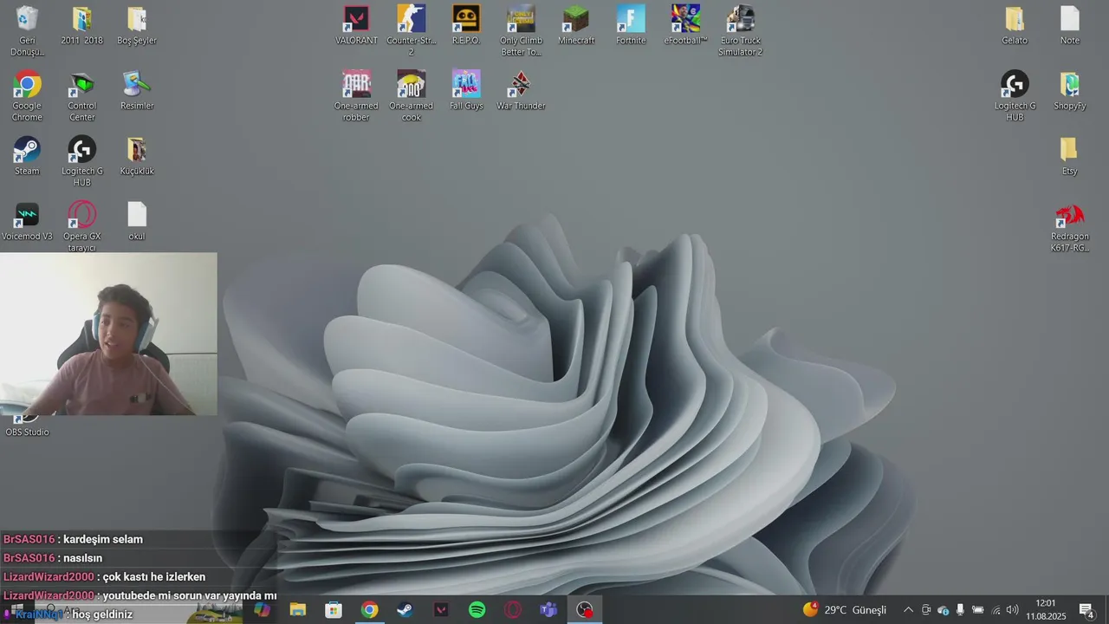Image resolution: width=1109 pixels, height=624 pixels.
Task: Open the Copilot icon in the taskbar
Action: coord(262,610)
